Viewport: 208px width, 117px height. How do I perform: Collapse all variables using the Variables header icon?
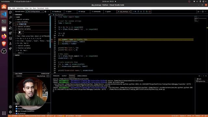point(49,15)
